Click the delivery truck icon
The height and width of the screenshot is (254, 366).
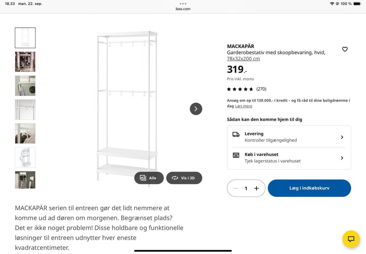click(x=236, y=134)
